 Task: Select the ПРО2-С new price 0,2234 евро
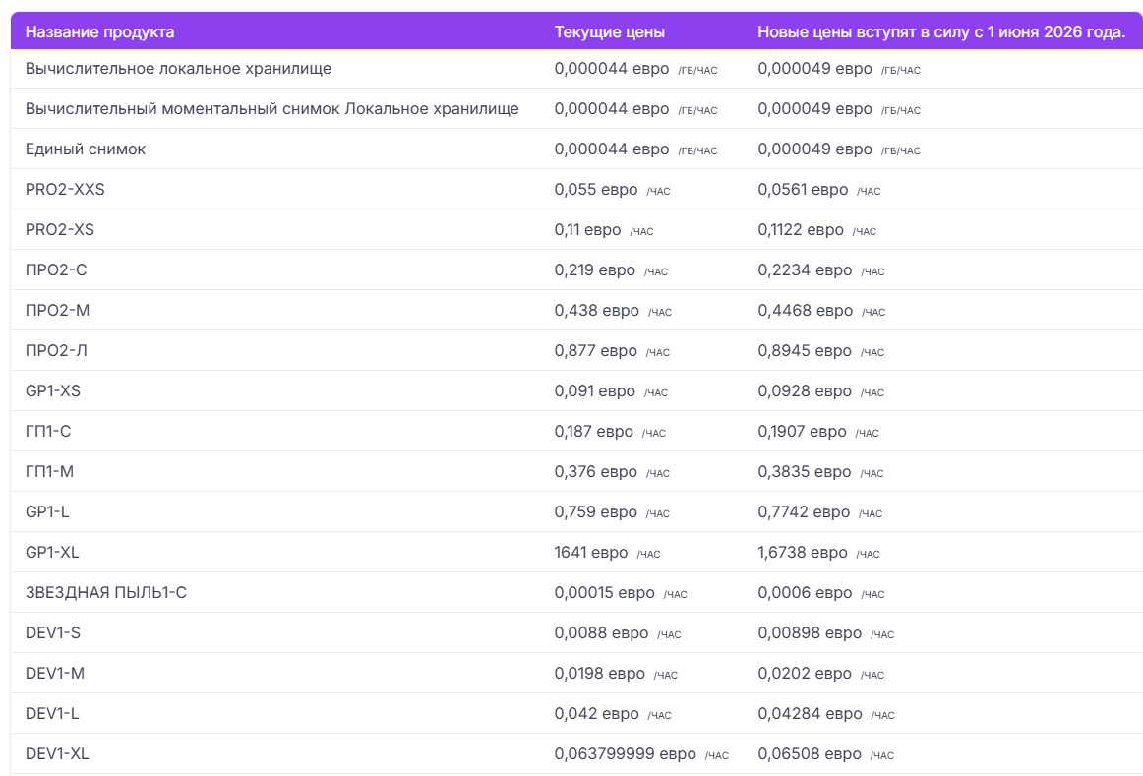[805, 270]
